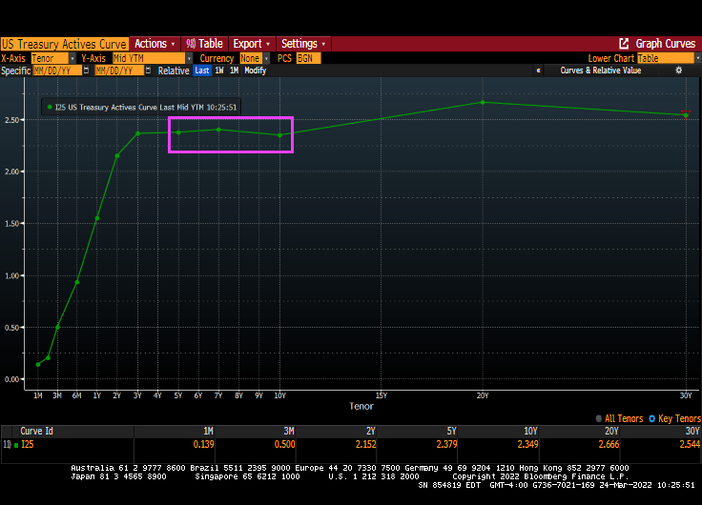Open calendar picker for second Specific date
This screenshot has width=702, height=505.
tap(147, 71)
